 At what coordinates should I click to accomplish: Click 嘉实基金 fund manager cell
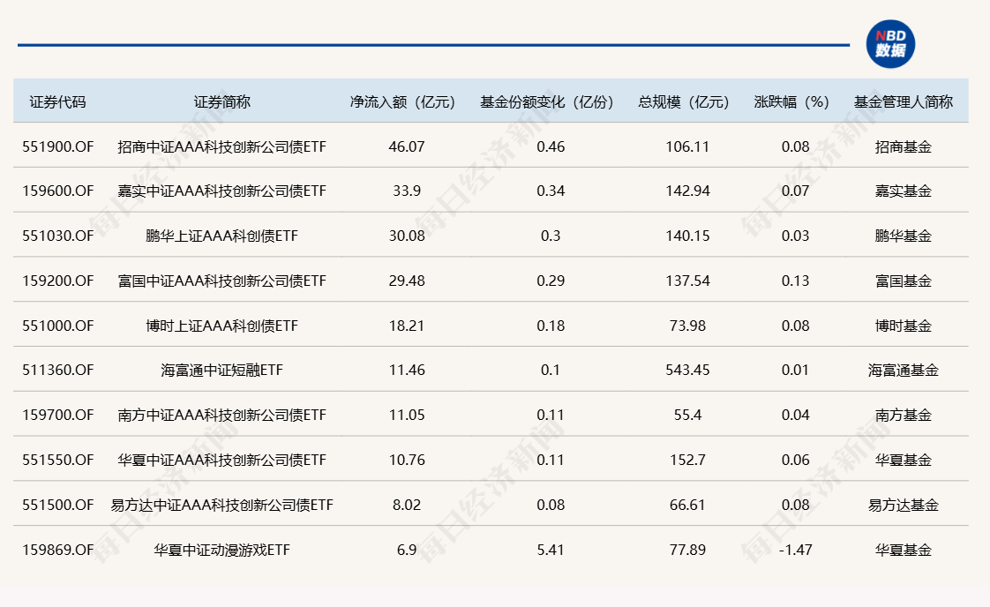coord(903,191)
